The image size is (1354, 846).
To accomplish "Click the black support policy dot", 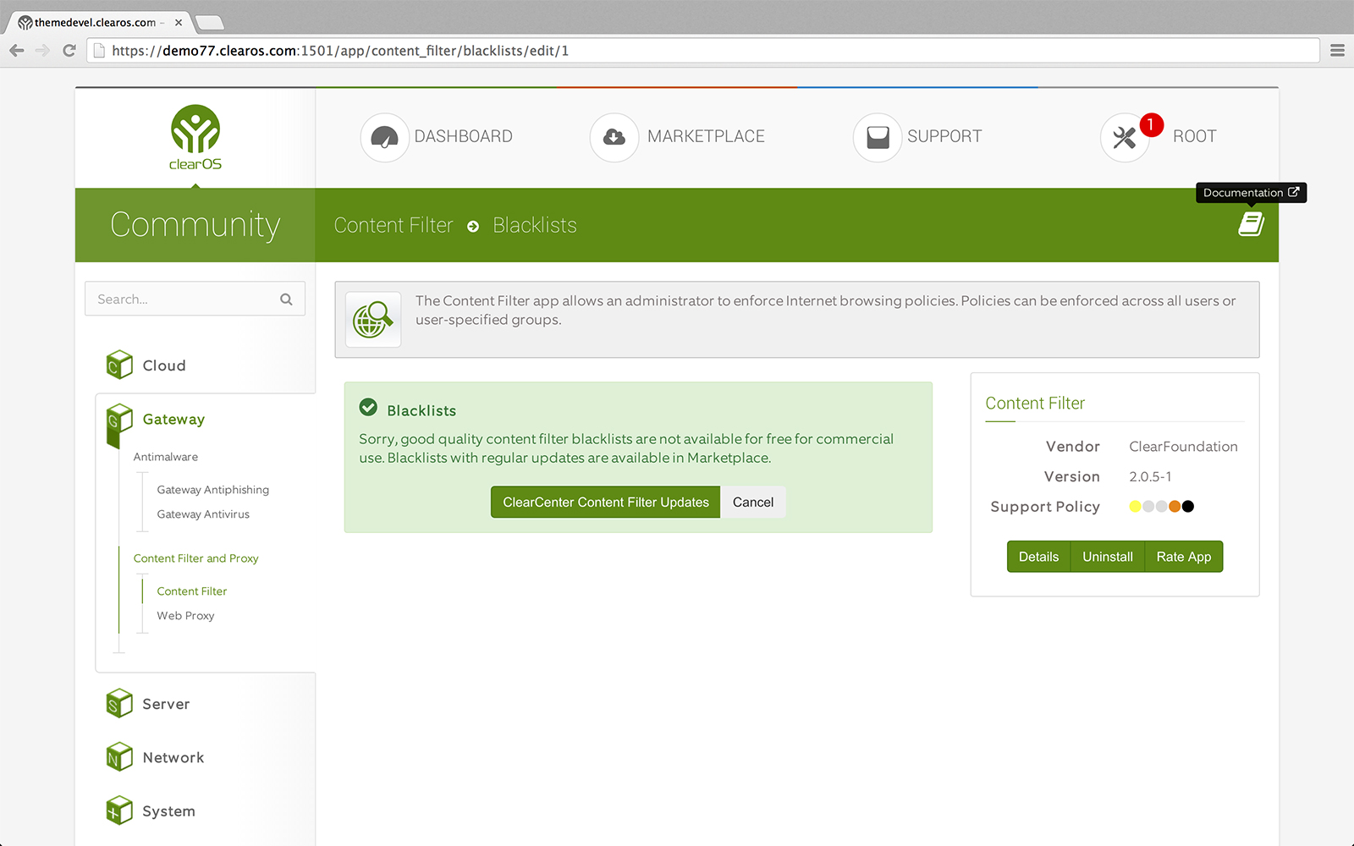I will [x=1188, y=507].
